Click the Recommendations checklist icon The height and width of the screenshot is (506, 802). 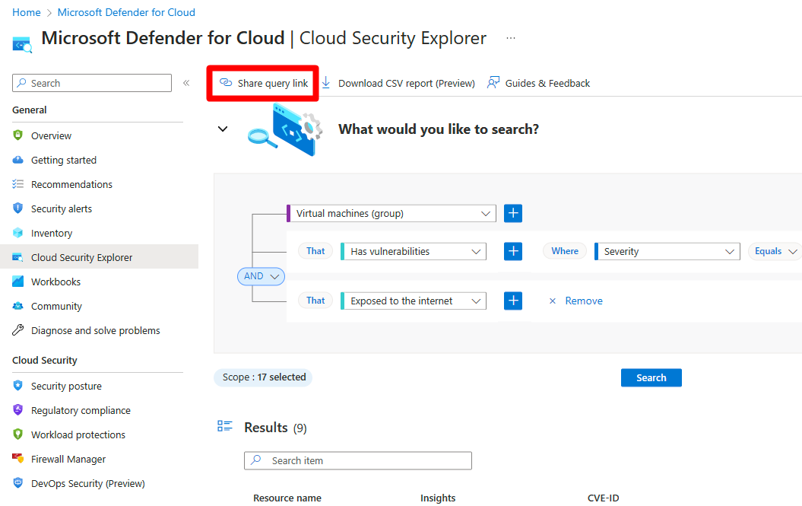tap(18, 184)
